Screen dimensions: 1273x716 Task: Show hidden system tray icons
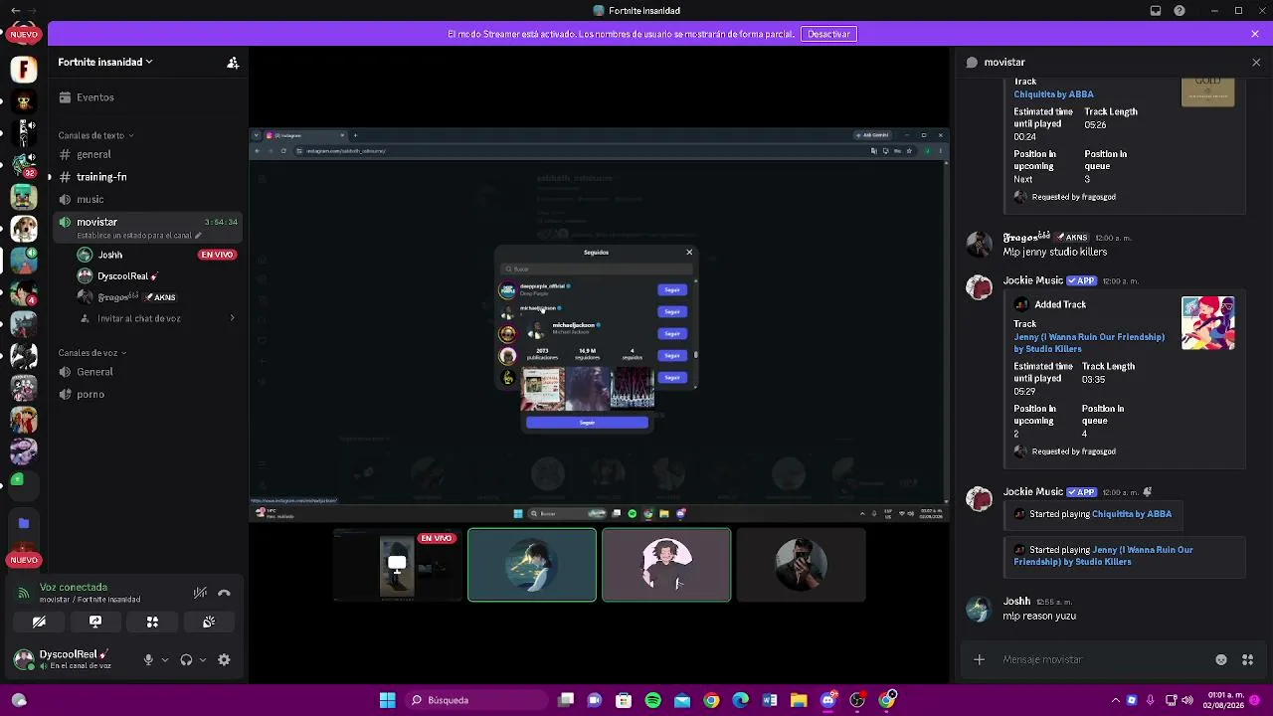point(1115,700)
